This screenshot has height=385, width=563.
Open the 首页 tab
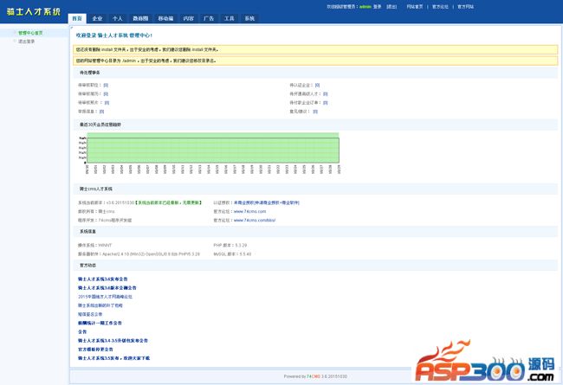pyautogui.click(x=77, y=17)
